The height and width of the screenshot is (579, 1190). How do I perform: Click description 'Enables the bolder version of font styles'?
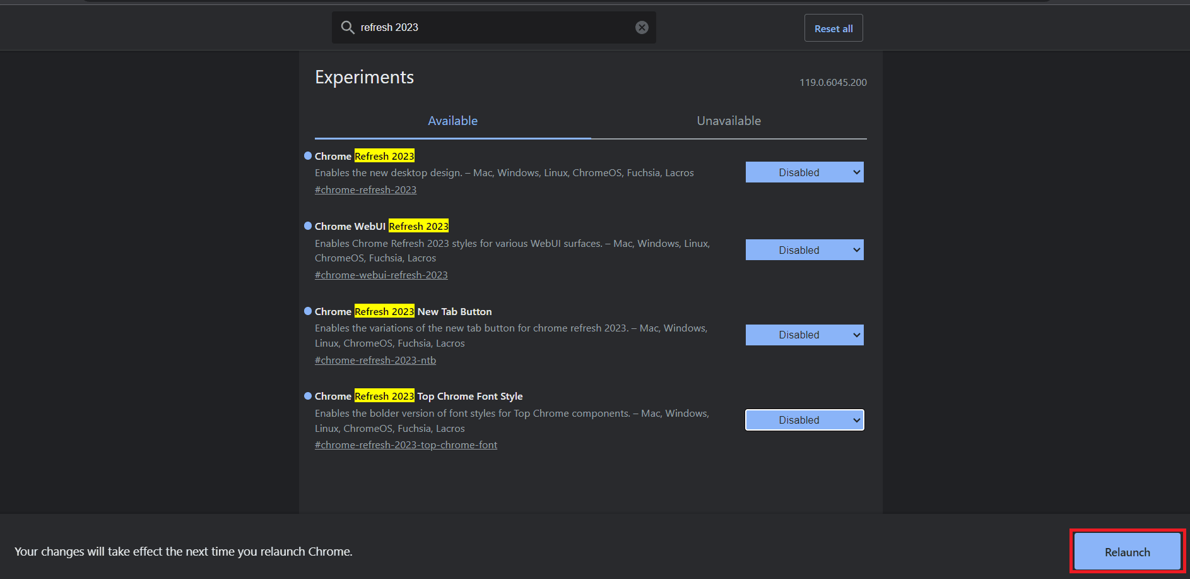click(x=512, y=421)
